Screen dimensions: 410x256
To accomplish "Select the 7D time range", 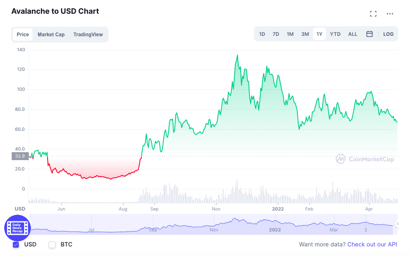I will click(x=276, y=34).
